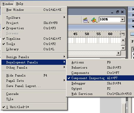This screenshot has height=113, width=134.
Task: Open the Help menu
Action: (20, 4)
